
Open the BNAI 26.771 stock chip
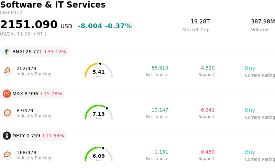pyautogui.click(x=34, y=52)
